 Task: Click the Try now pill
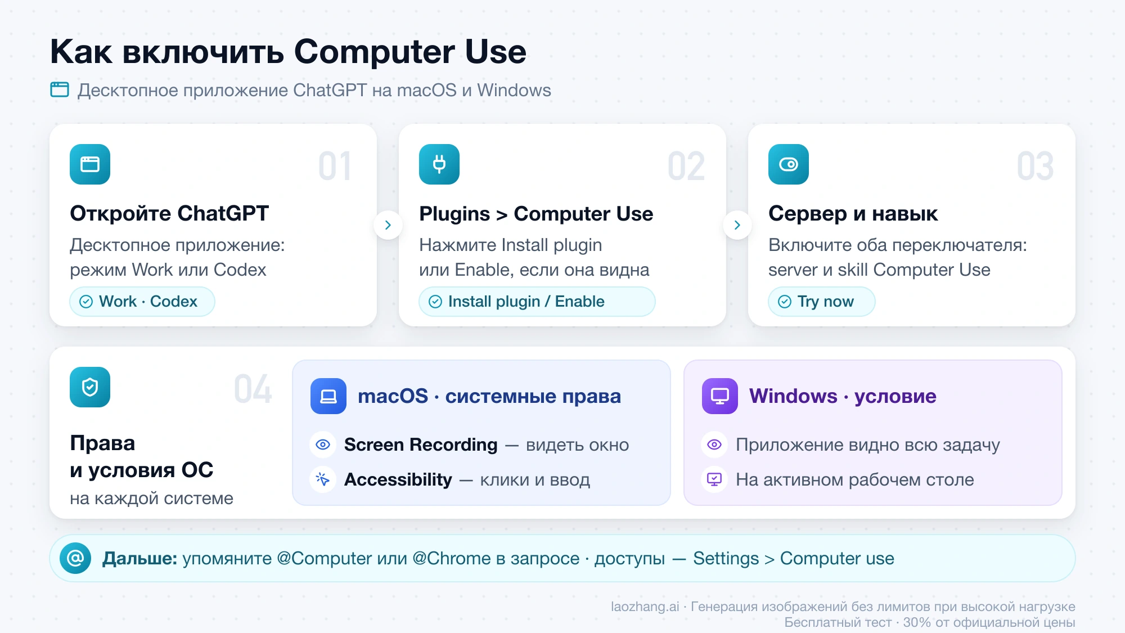pos(822,302)
